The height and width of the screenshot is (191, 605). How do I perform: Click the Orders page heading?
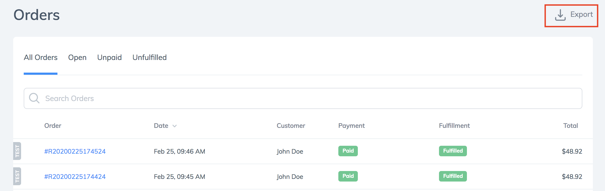coord(37,15)
